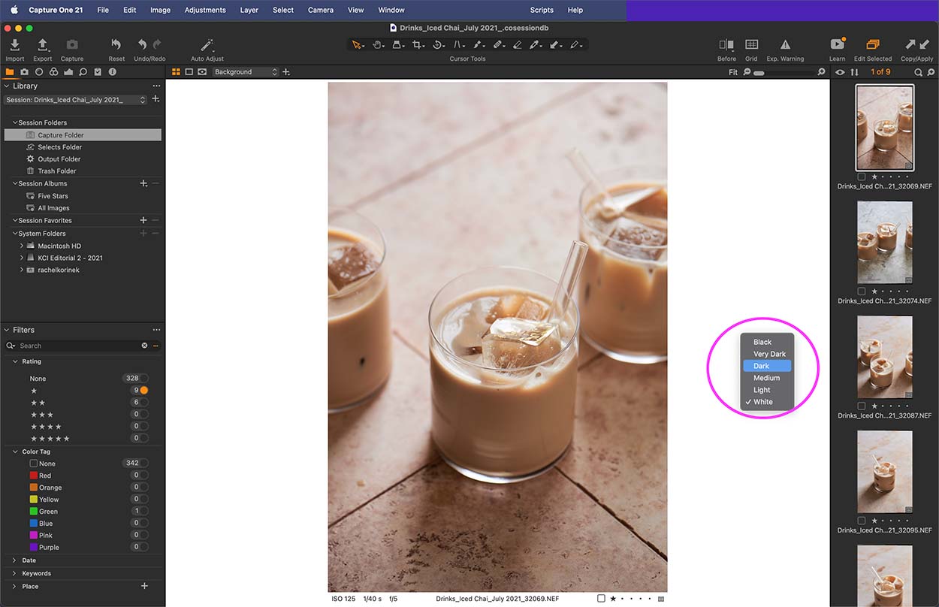Image resolution: width=939 pixels, height=607 pixels.
Task: Click the Capture button
Action: (71, 47)
